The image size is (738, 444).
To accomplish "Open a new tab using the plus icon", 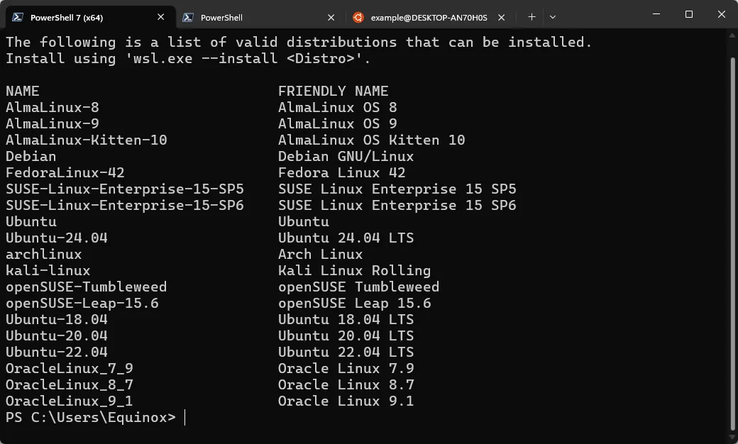I will click(532, 16).
